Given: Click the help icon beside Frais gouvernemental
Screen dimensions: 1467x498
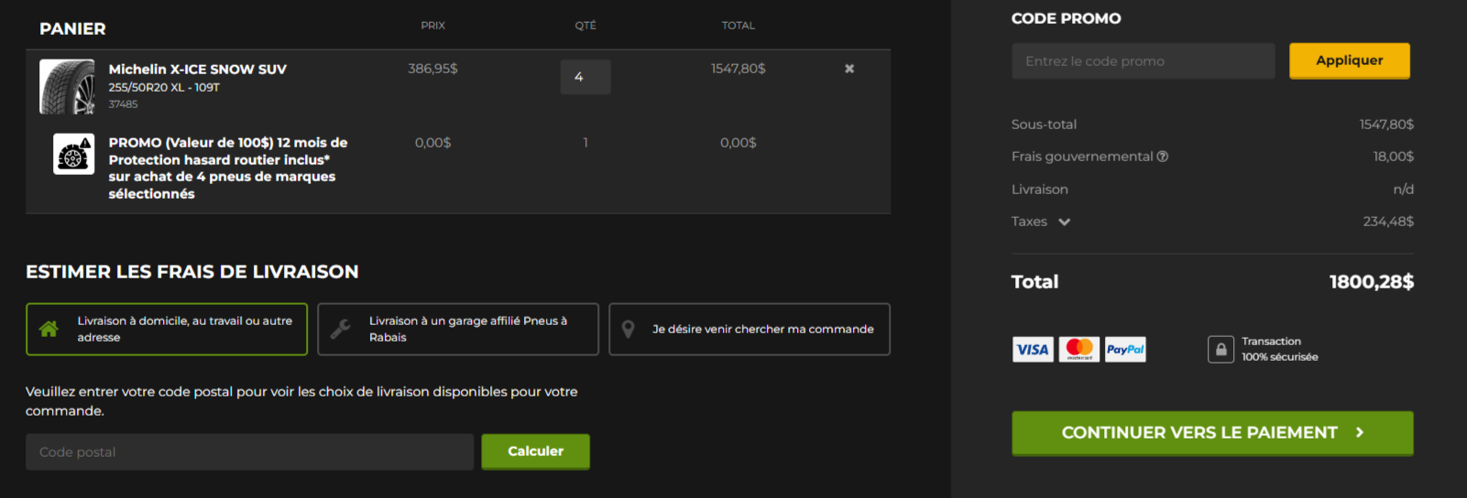Looking at the screenshot, I should 1163,157.
